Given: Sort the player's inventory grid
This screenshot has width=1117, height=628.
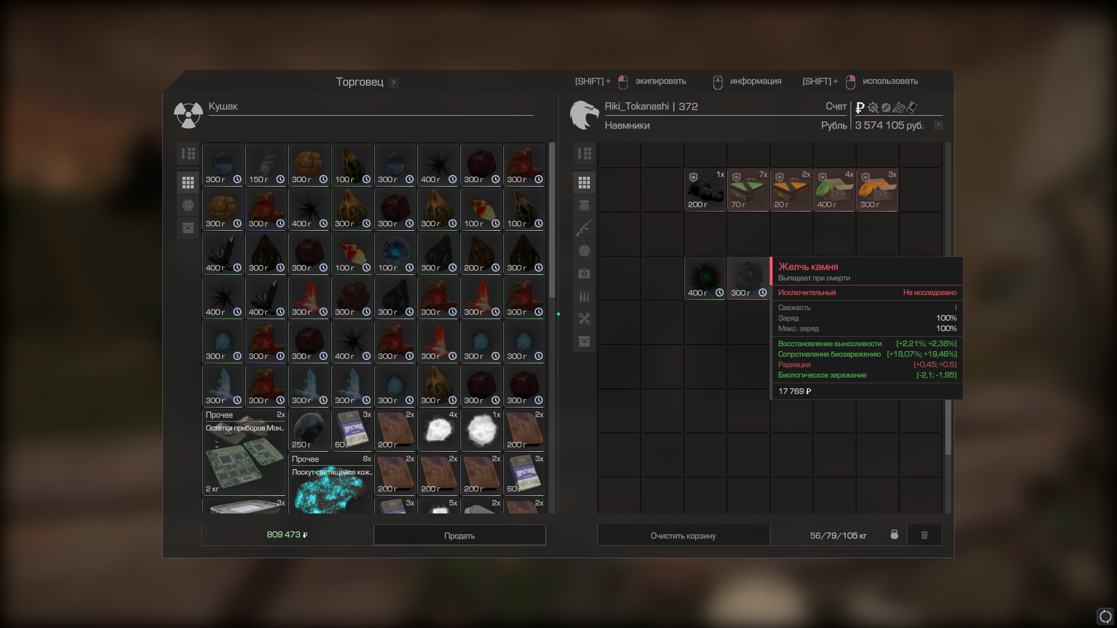Looking at the screenshot, I should pos(584,154).
